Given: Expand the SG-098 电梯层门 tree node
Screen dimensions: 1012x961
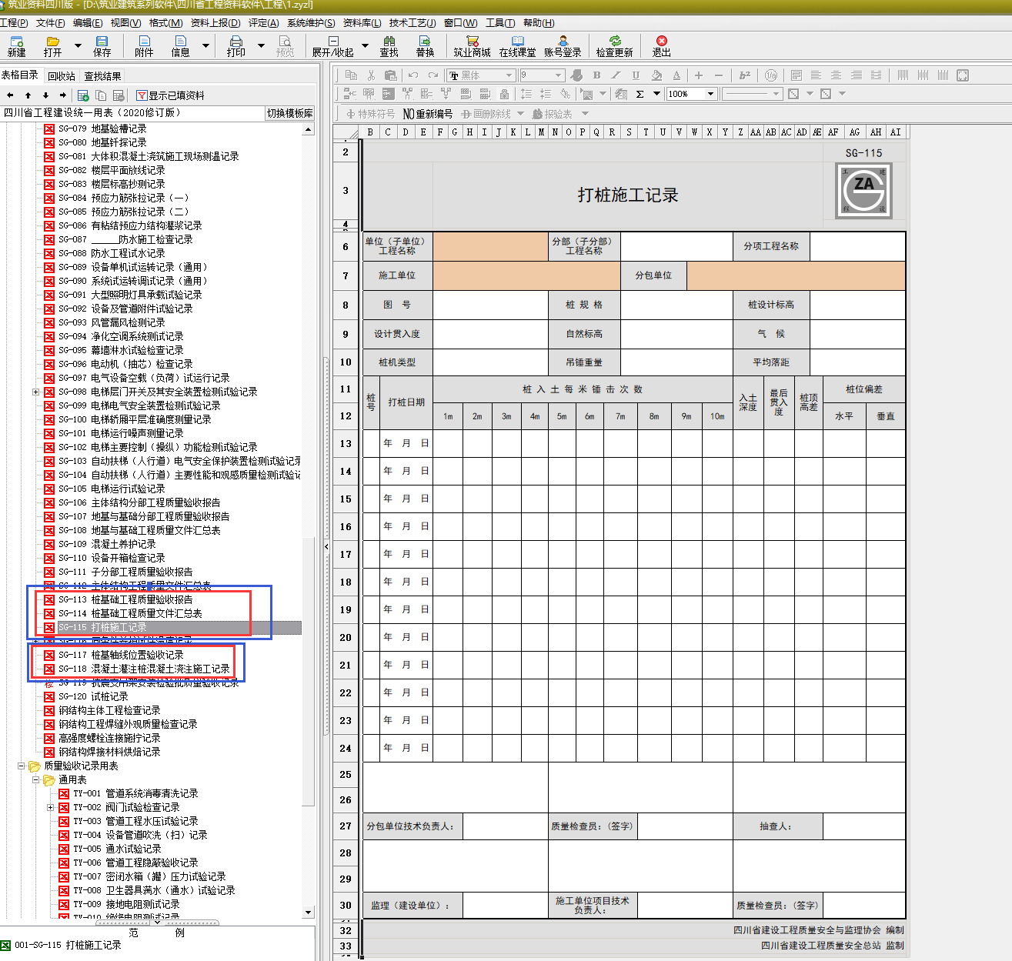Looking at the screenshot, I should tap(35, 392).
